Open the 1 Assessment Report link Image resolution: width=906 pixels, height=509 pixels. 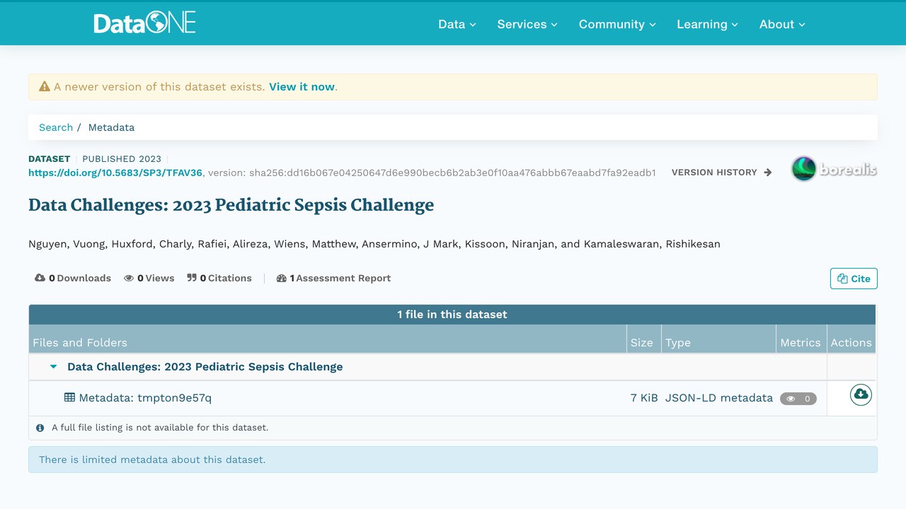[334, 278]
